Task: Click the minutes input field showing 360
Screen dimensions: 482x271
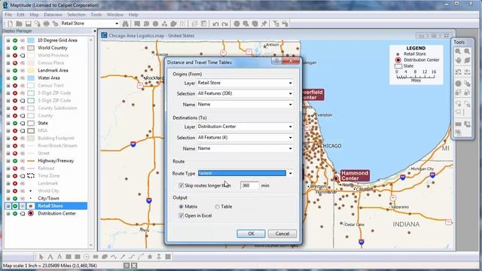Action: (249, 186)
